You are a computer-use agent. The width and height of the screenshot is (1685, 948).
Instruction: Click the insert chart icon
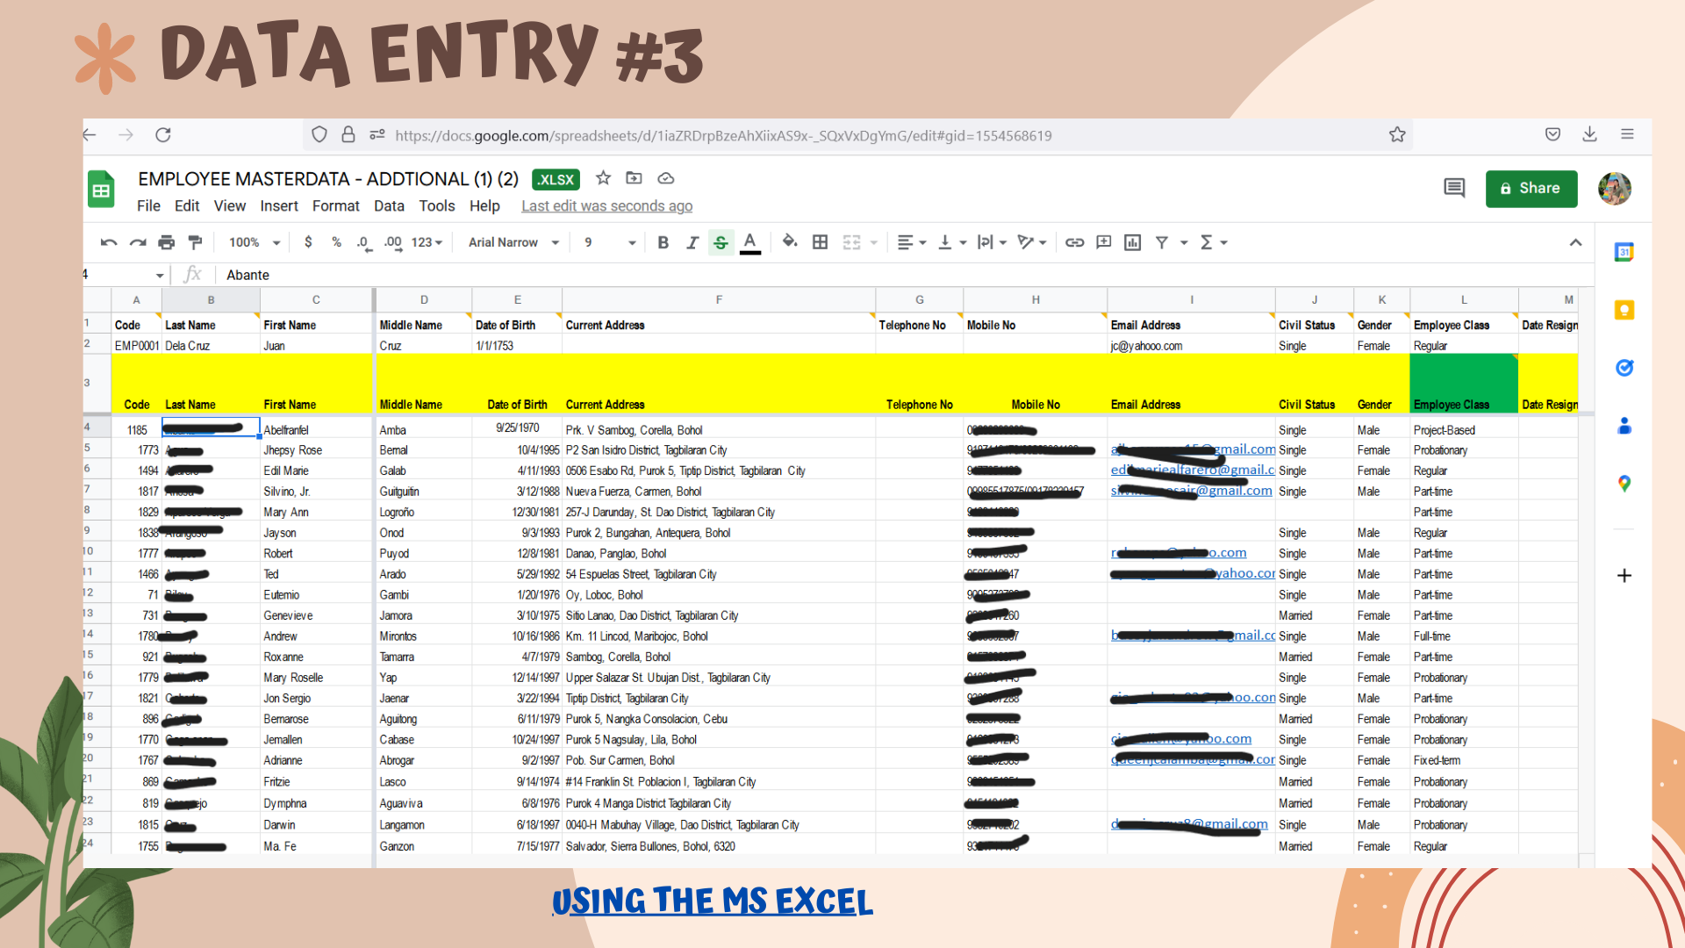click(1132, 242)
